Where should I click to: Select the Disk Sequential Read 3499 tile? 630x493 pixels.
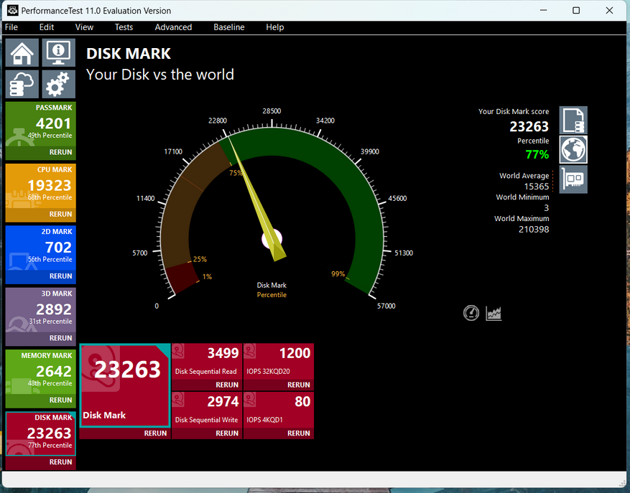[x=207, y=362]
